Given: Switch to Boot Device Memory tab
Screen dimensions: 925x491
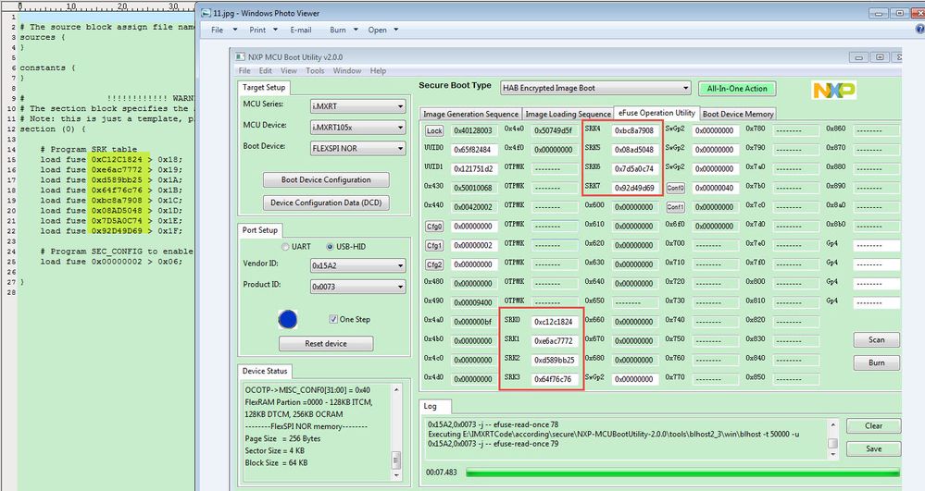Looking at the screenshot, I should pyautogui.click(x=738, y=114).
